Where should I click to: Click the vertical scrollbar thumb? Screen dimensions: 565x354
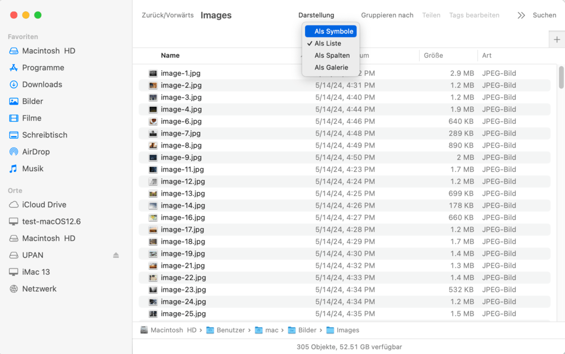[561, 77]
